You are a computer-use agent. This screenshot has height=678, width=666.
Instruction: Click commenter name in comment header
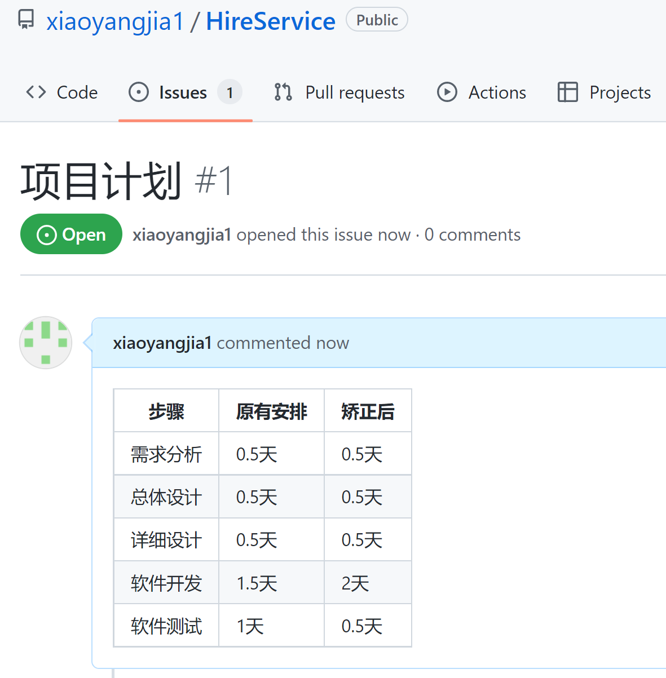click(162, 343)
